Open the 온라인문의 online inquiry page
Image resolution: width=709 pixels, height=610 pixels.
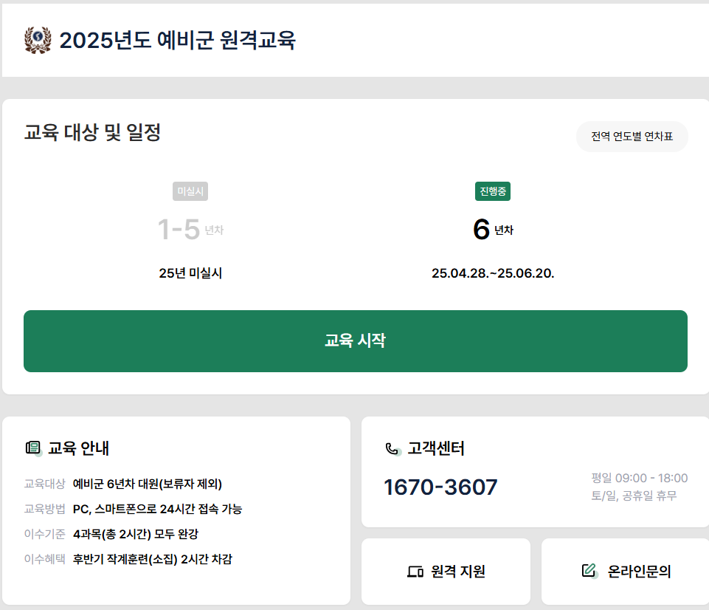624,571
